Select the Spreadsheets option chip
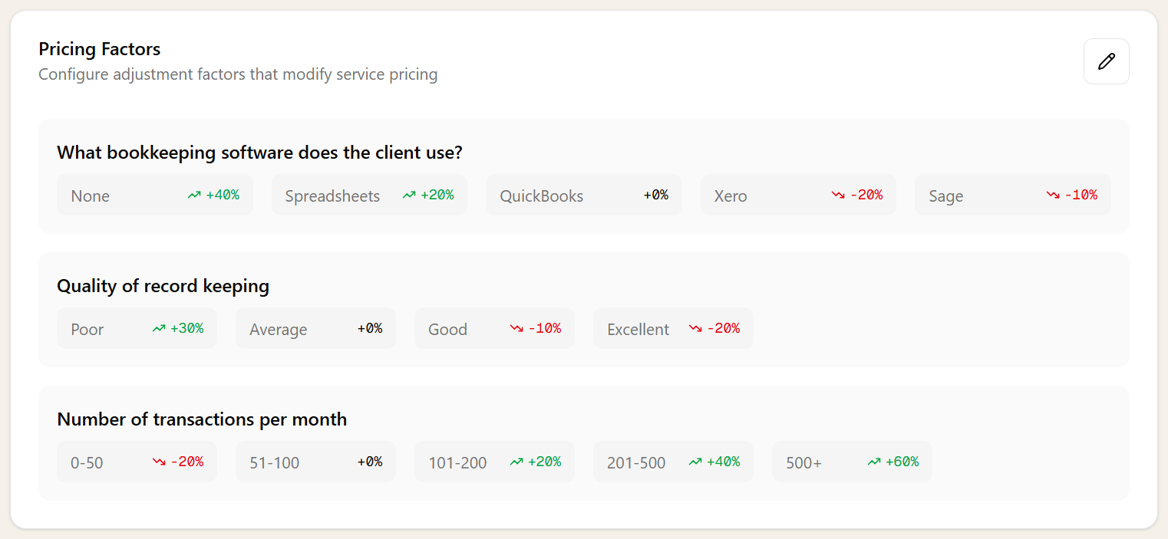 368,196
